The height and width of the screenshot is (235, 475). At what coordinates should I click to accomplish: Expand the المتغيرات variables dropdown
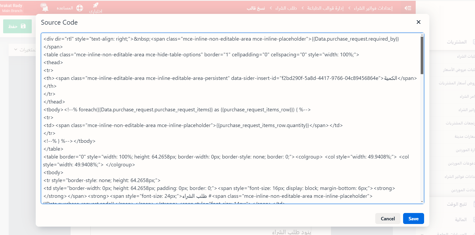25,50
